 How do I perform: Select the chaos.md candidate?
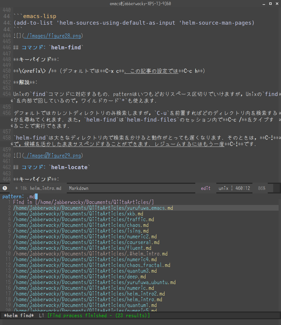[81, 225]
